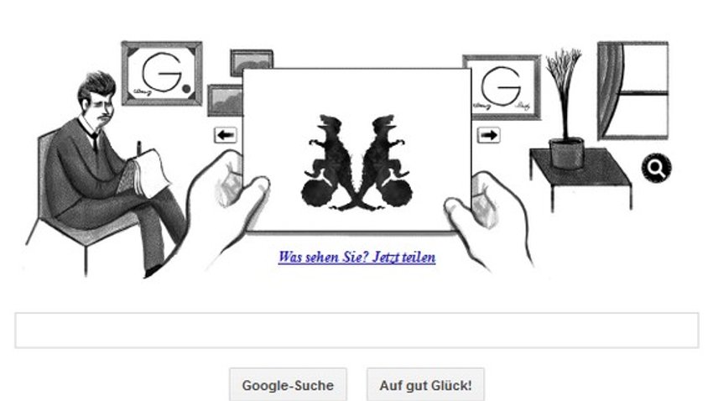Click the pen in the psychiatrist's hand
Viewport: 713px width, 401px height.
[139, 148]
